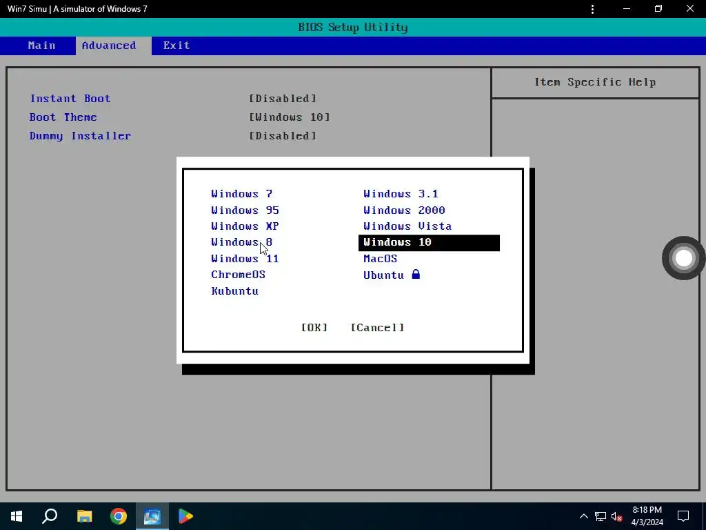Select Windows 7 boot theme
706x530 pixels.
click(242, 194)
